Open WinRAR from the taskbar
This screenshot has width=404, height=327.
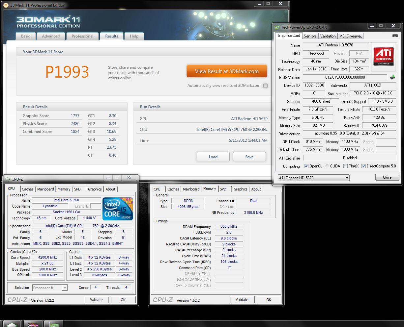tap(33, 324)
